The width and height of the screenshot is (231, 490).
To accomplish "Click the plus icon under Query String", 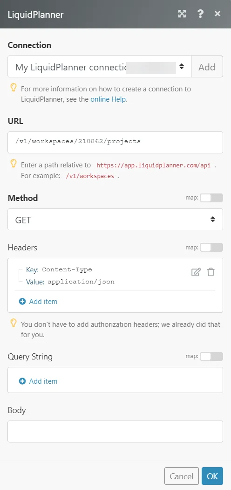I will [x=22, y=381].
